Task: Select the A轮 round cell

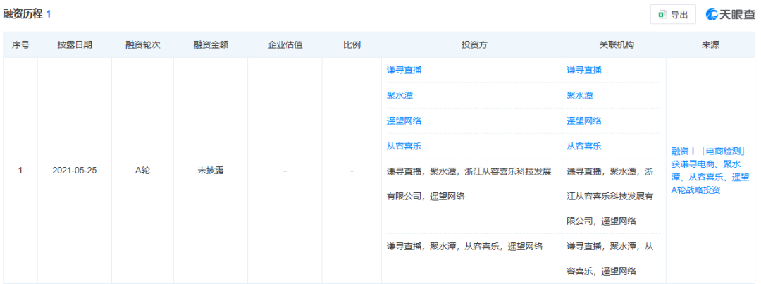Action: (142, 171)
